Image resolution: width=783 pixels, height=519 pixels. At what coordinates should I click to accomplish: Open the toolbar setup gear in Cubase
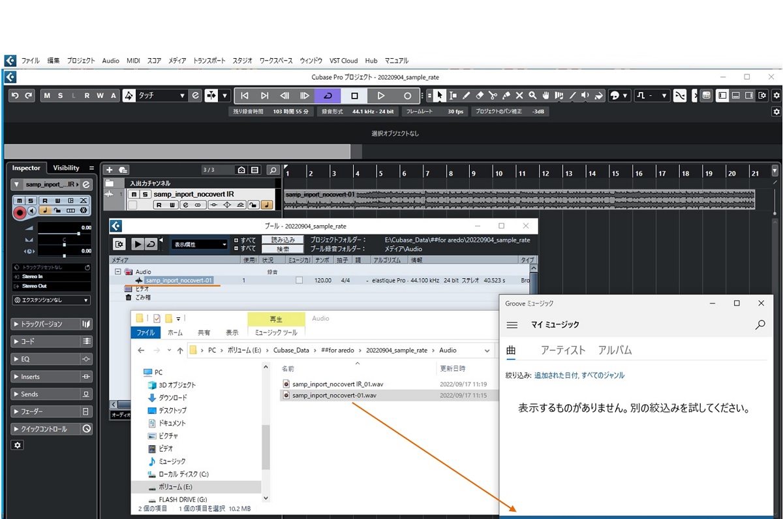point(776,96)
